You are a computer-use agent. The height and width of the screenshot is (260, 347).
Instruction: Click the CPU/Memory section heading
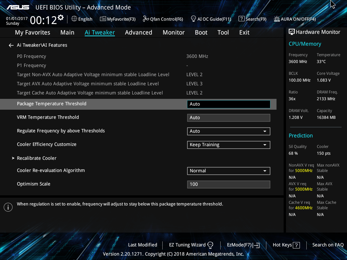(305, 44)
